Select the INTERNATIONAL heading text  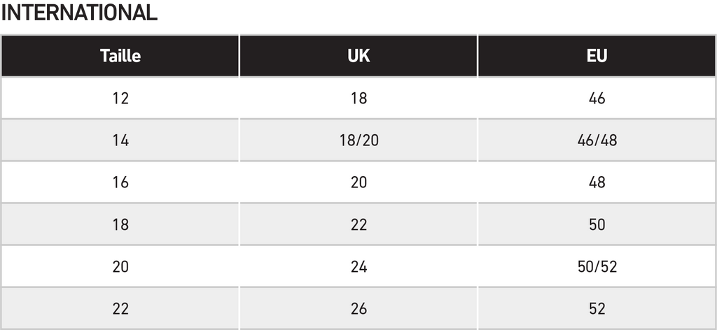click(x=79, y=13)
